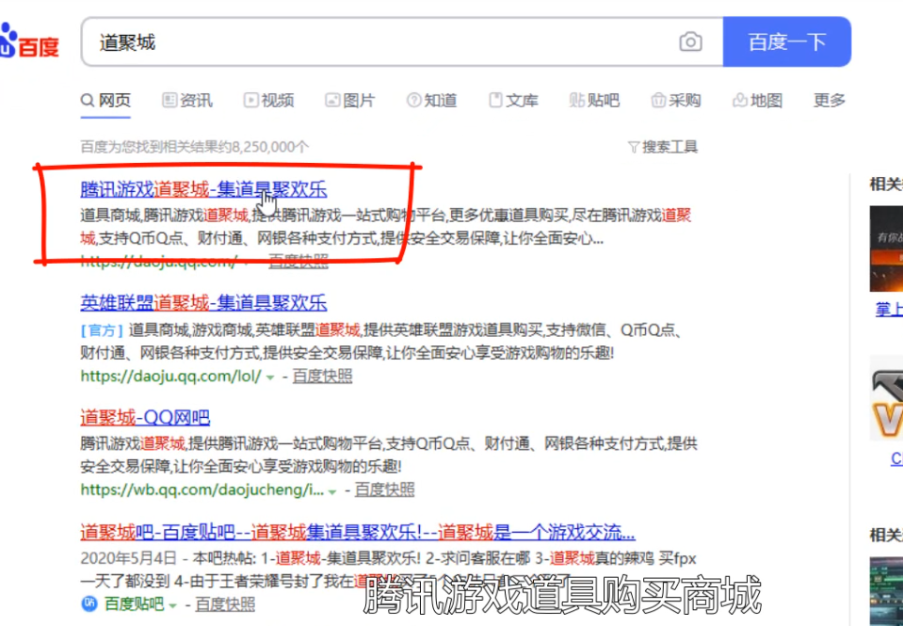Image resolution: width=903 pixels, height=626 pixels.
Task: Open the 道聚城-QQ网吧 result
Action: click(145, 416)
